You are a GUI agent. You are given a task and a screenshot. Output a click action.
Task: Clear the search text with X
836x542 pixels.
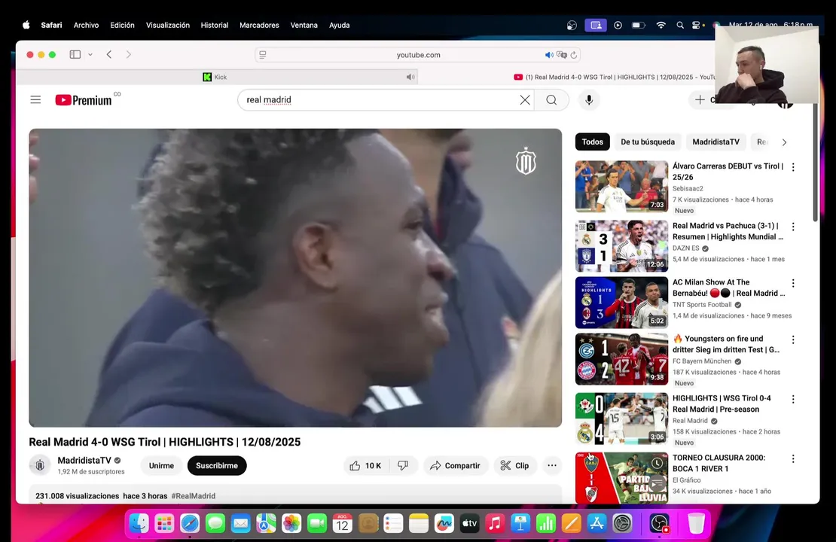point(525,99)
